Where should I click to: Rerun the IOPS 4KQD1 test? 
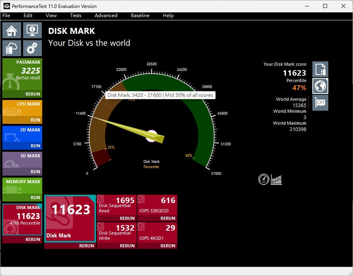[x=168, y=246]
